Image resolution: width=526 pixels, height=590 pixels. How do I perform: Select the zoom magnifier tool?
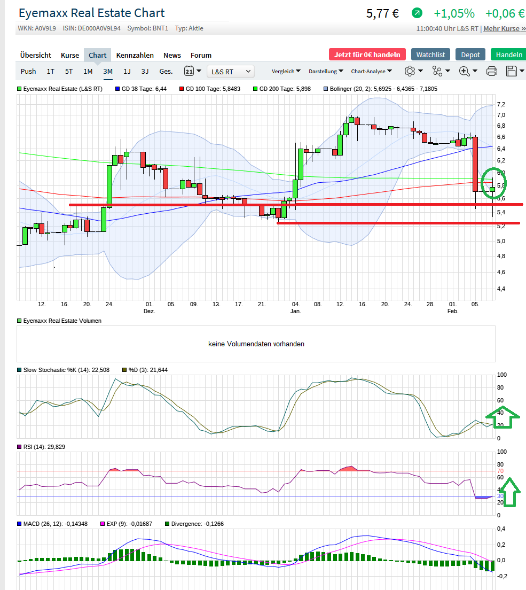coord(464,71)
